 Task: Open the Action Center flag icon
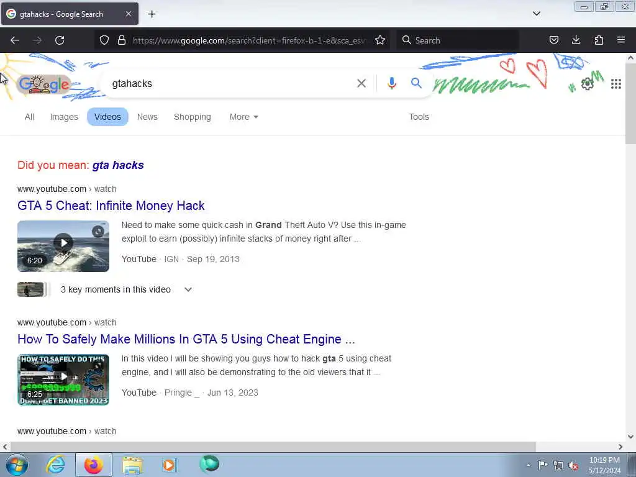(x=543, y=465)
